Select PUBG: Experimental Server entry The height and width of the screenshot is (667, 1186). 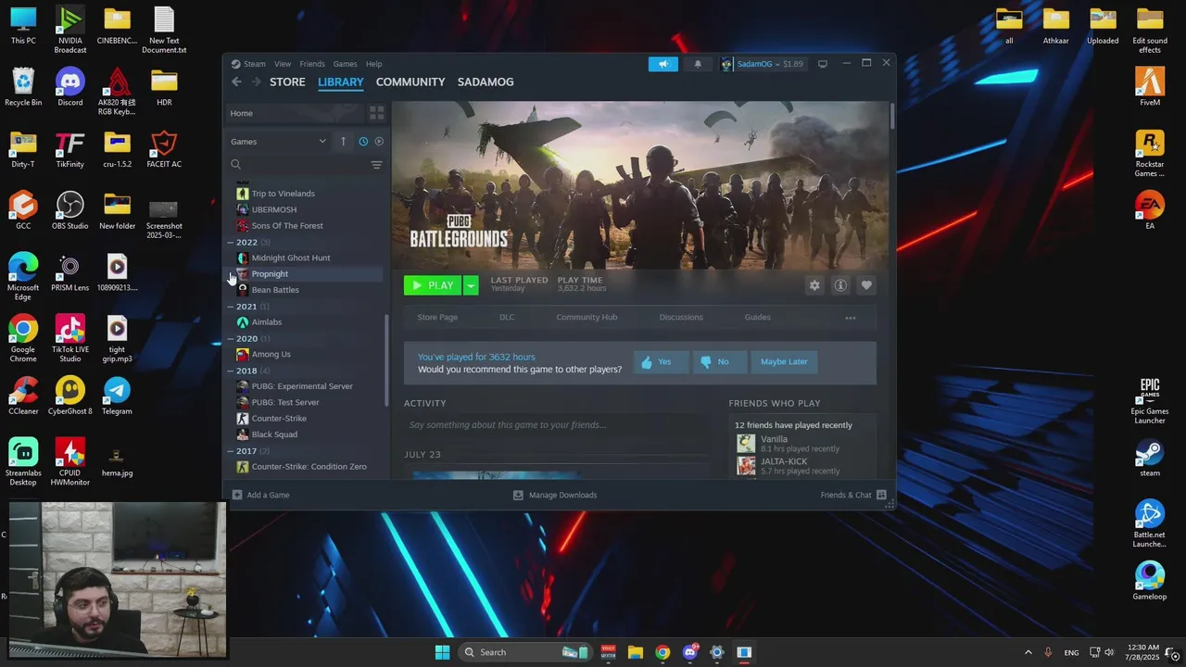tap(309, 386)
